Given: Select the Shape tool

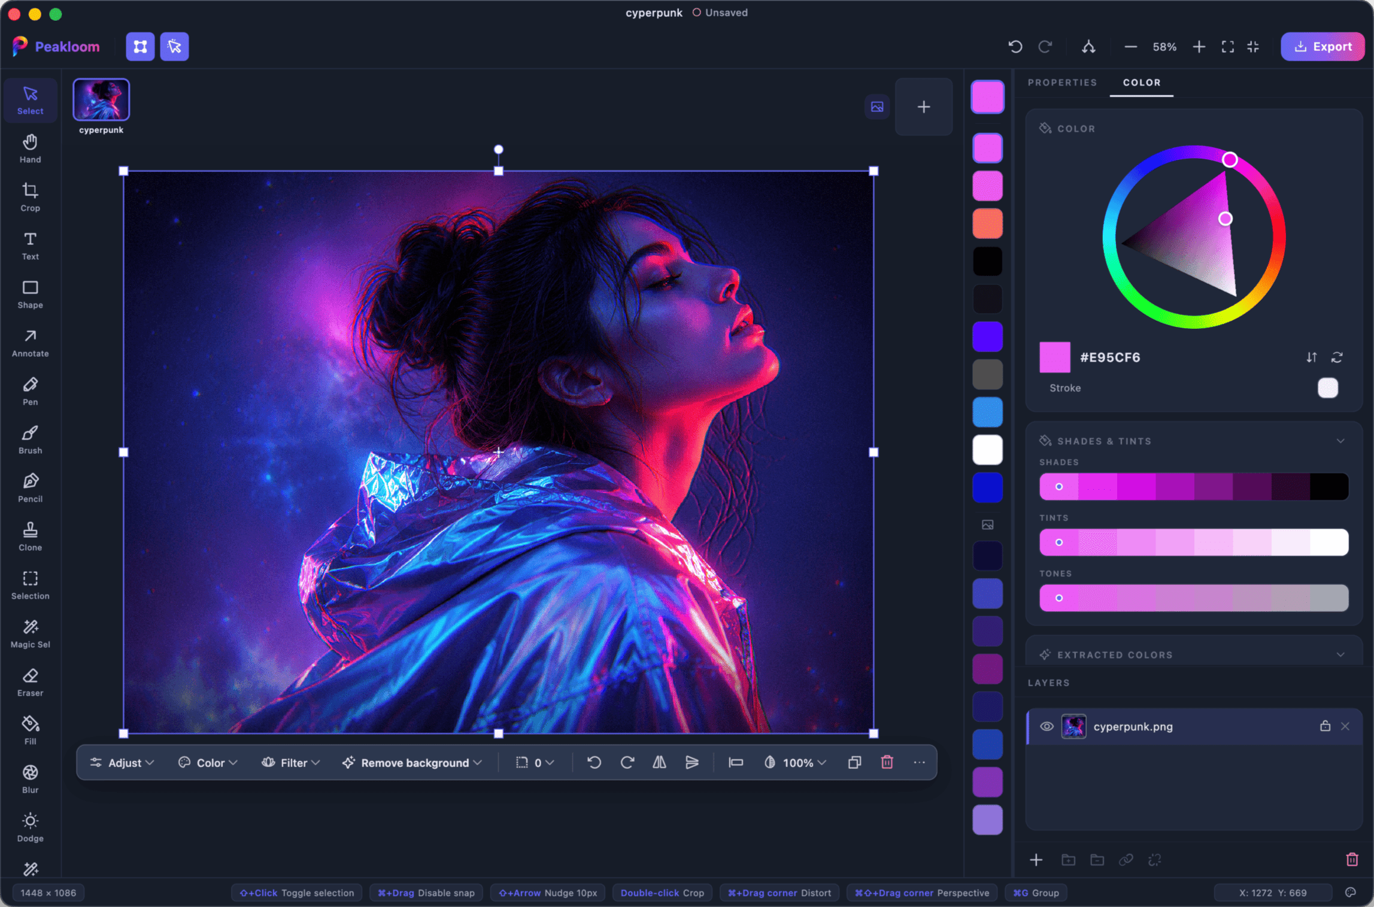Looking at the screenshot, I should [30, 294].
